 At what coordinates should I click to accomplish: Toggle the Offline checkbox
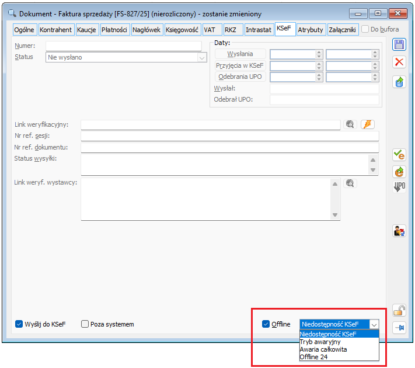266,324
